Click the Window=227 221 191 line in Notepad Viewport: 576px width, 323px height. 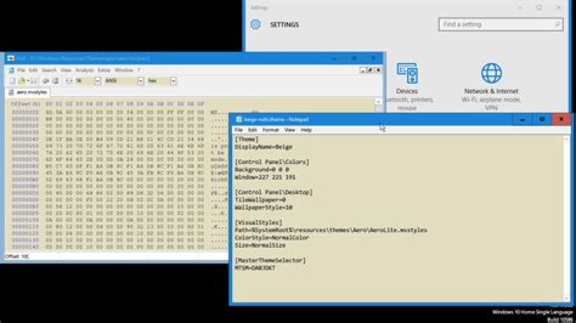266,177
